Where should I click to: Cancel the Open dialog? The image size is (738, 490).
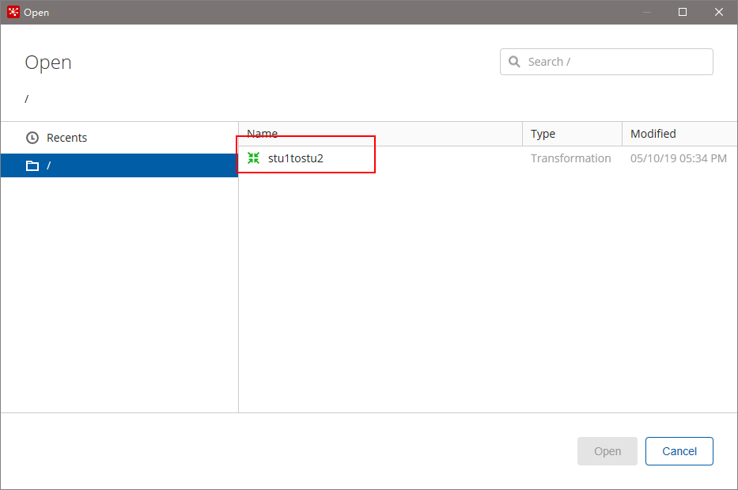[679, 451]
